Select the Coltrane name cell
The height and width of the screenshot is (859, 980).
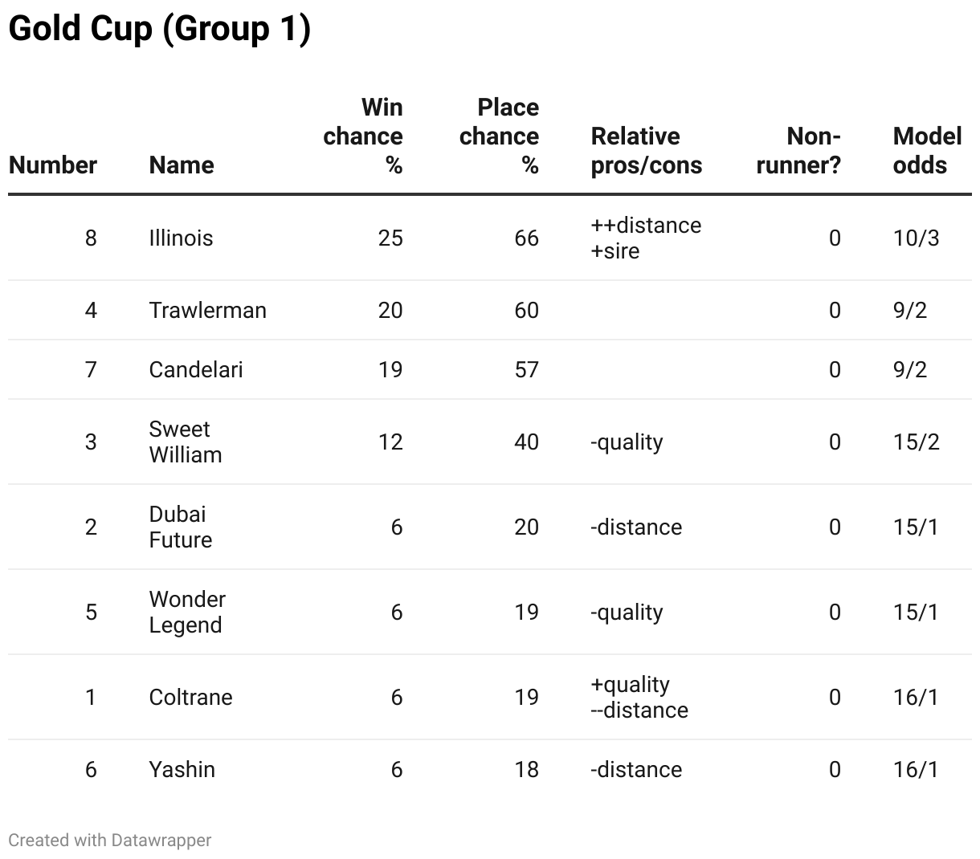190,698
